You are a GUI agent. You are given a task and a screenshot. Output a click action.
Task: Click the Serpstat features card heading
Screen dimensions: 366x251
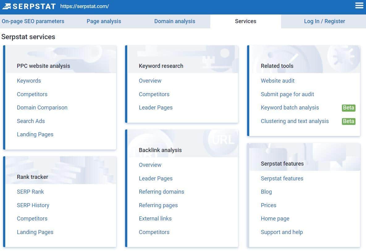(282, 164)
